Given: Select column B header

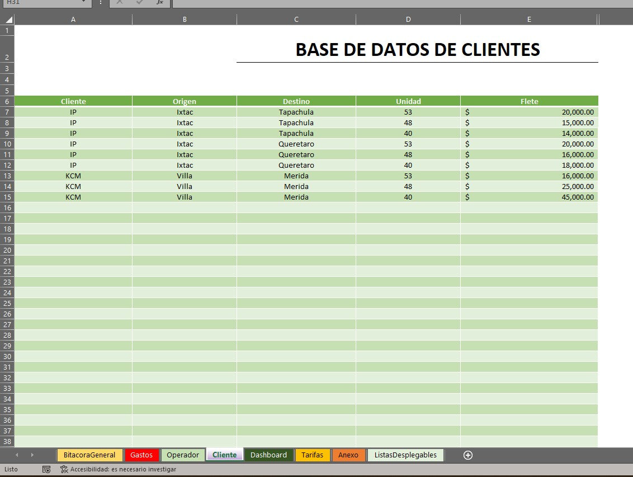Looking at the screenshot, I should click(x=185, y=20).
